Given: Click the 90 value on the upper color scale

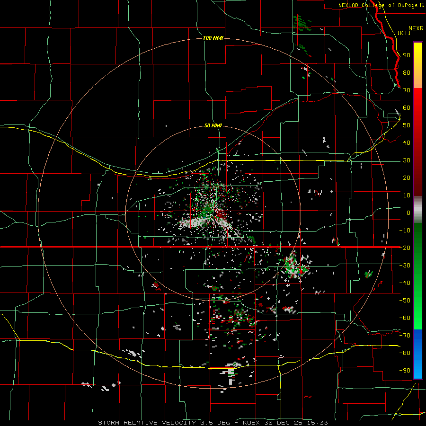Looking at the screenshot, I should coord(407,55).
